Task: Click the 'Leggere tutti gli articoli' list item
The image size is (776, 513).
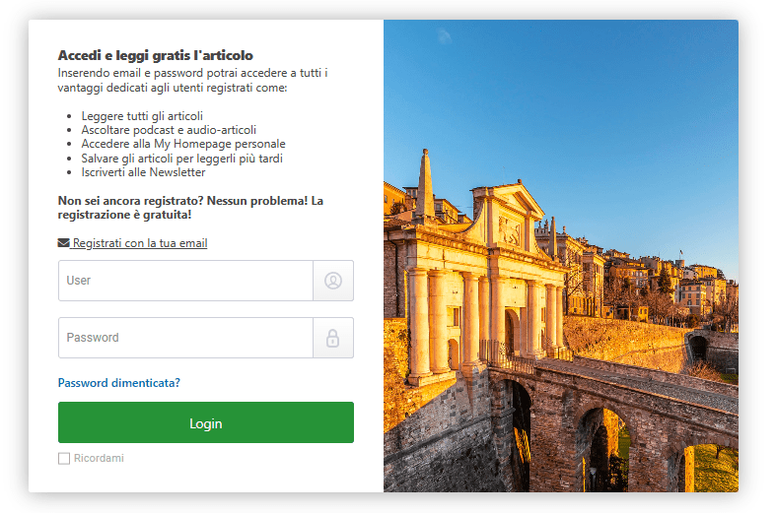Action: point(142,116)
